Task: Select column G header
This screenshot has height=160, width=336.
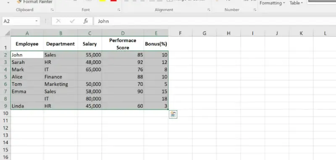Action: (205, 33)
